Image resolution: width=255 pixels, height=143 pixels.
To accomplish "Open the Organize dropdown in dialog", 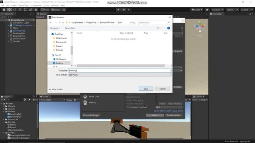I will (x=55, y=28).
